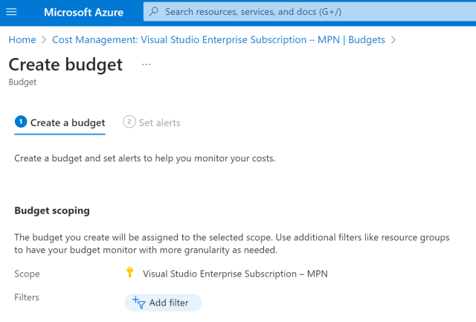Click the Create budget page title
Screen dimensions: 476x322
(65, 65)
